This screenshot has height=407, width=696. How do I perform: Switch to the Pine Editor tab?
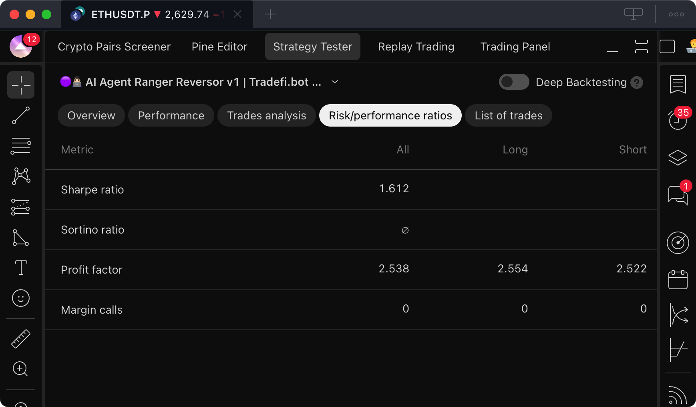(x=219, y=47)
